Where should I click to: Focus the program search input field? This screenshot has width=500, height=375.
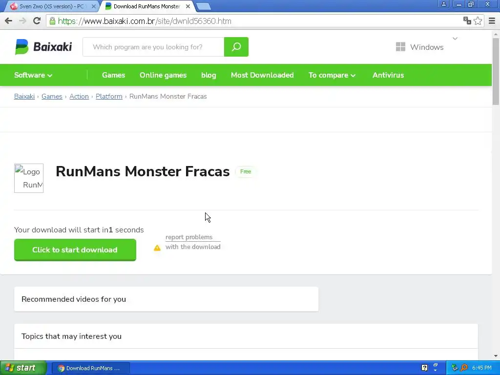(x=153, y=47)
